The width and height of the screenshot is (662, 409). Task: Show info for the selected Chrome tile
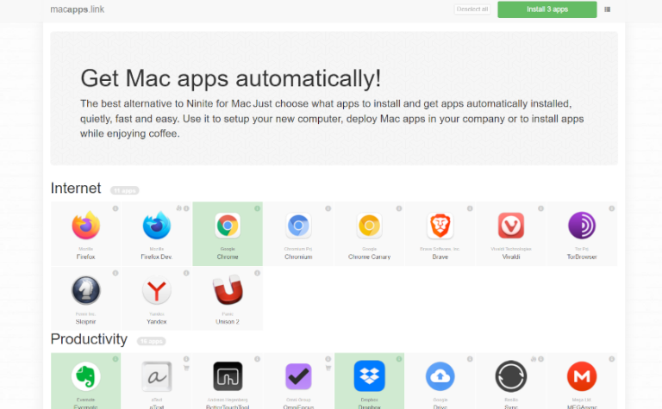[257, 208]
